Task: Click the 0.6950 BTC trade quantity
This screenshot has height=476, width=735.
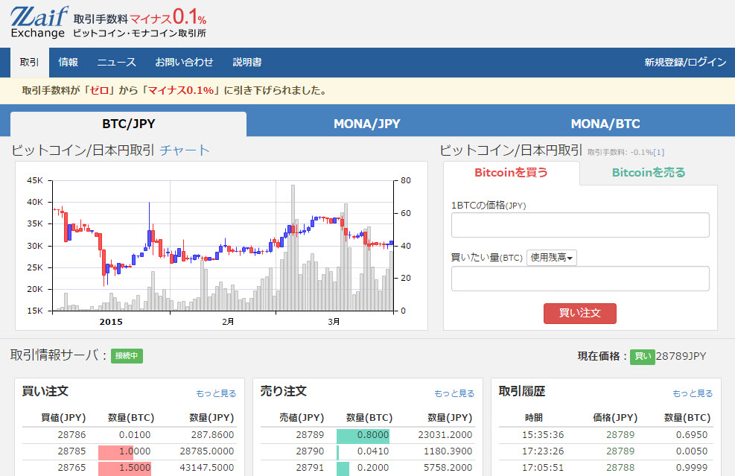Action: 691,435
